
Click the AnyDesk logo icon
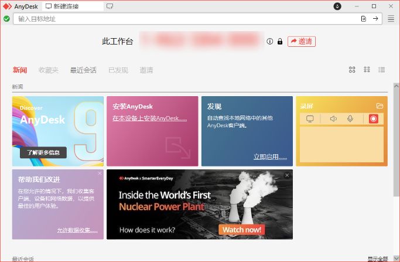pyautogui.click(x=8, y=6)
